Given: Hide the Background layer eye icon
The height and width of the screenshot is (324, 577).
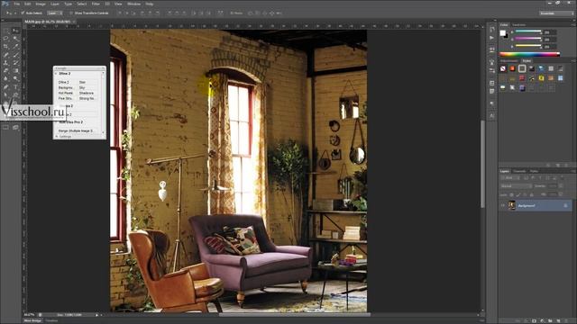Looking at the screenshot, I should pyautogui.click(x=503, y=206).
